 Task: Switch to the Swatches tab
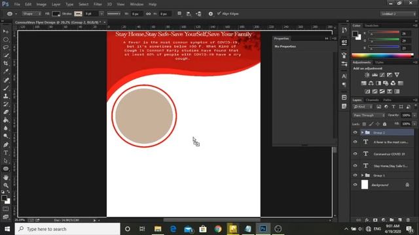click(371, 25)
